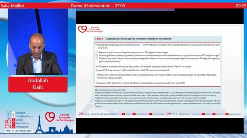The height and width of the screenshot is (138, 247).
Task: Click the 'One of the criteria is present' bullet
Action: (109, 78)
